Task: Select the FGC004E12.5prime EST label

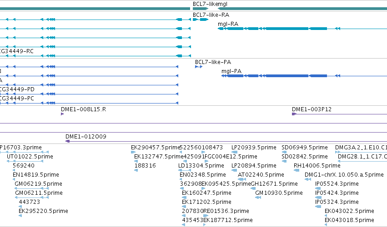Action: click(x=231, y=157)
